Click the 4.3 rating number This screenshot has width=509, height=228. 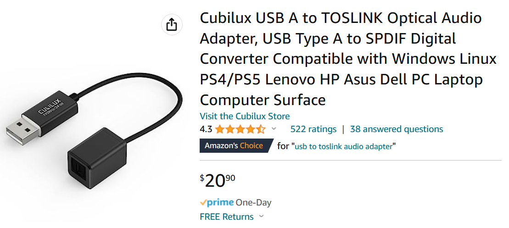click(206, 129)
